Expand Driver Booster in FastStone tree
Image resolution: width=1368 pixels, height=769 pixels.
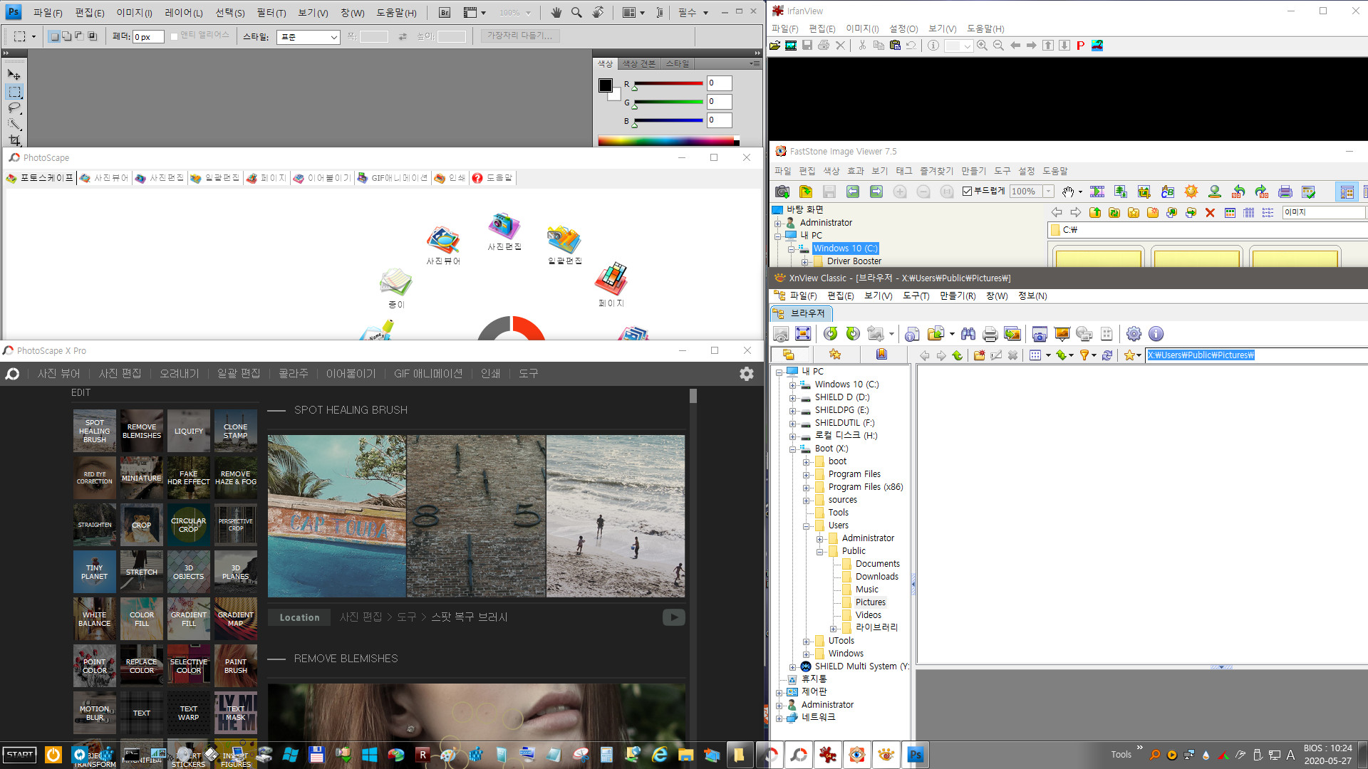click(805, 262)
